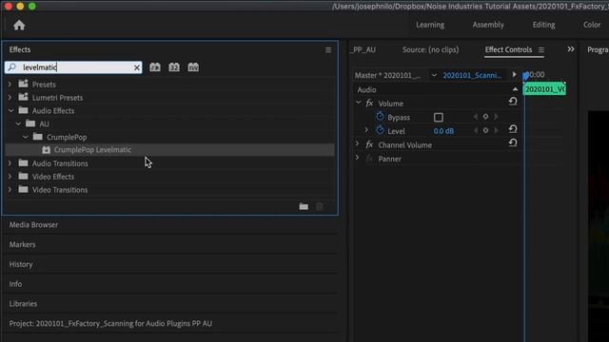Go to the previous Bypass keyframe

pyautogui.click(x=476, y=117)
